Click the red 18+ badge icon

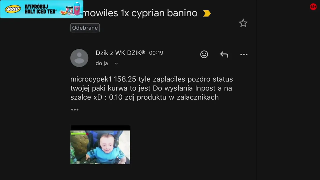tap(313, 7)
